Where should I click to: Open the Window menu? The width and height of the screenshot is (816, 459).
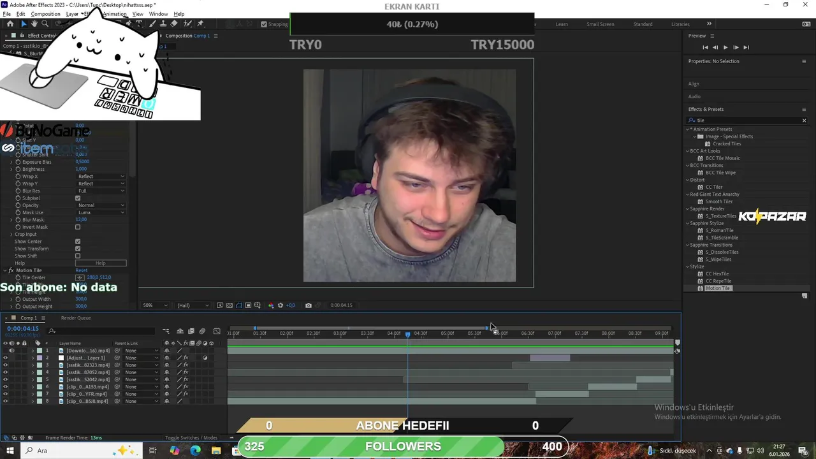158,14
